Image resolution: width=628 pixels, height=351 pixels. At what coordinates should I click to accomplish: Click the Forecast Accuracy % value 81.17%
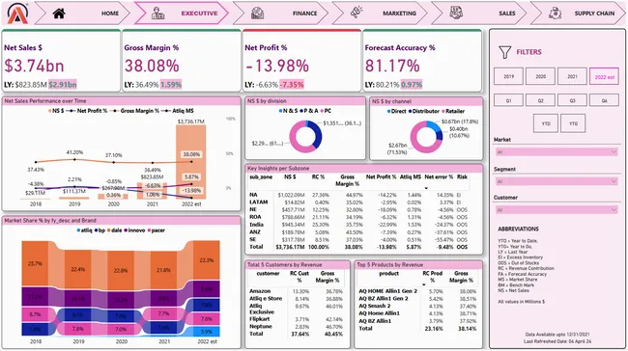click(x=392, y=66)
